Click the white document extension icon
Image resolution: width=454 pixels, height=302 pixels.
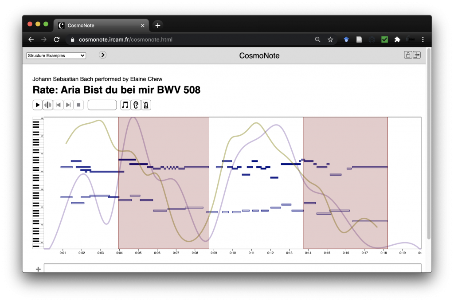pos(359,39)
